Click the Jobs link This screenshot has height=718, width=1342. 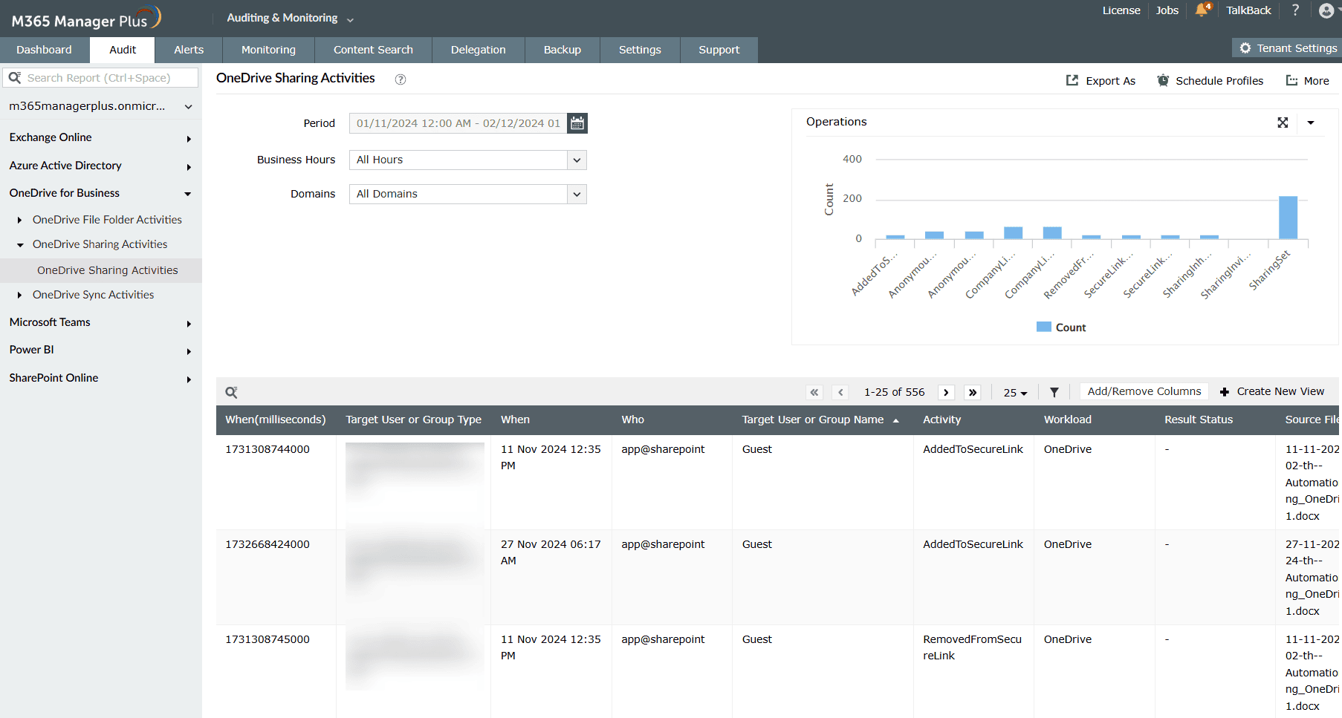click(1167, 10)
